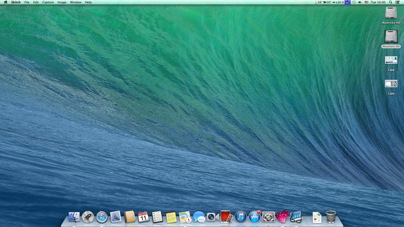404x227 pixels.
Task: Open Contacts address book in Dock
Action: [x=130, y=217]
